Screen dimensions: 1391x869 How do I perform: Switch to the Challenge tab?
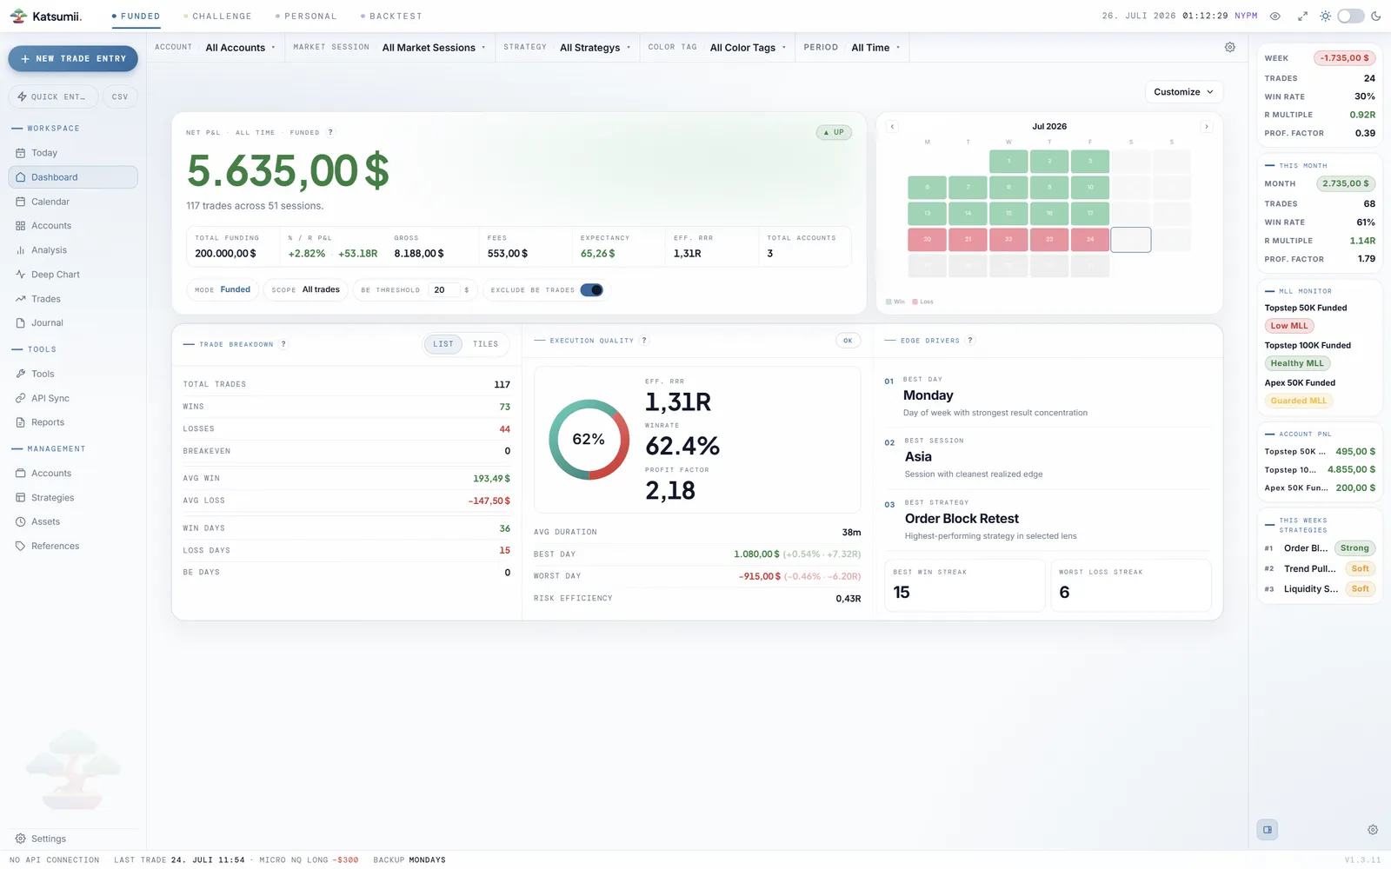pyautogui.click(x=217, y=17)
